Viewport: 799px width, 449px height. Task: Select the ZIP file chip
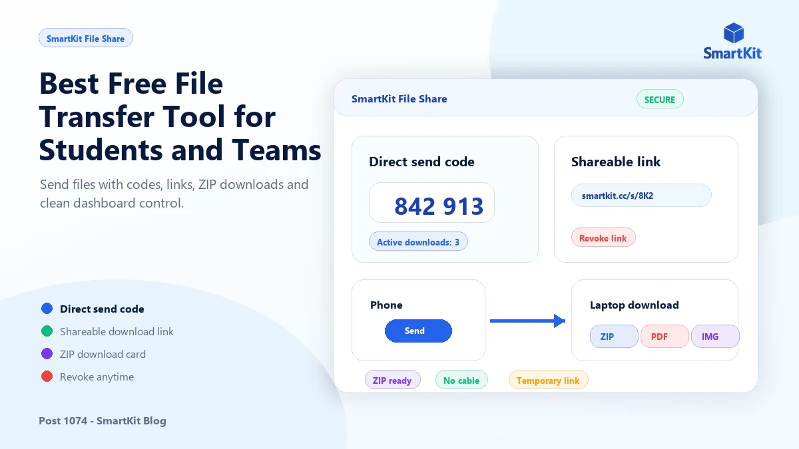tap(614, 337)
